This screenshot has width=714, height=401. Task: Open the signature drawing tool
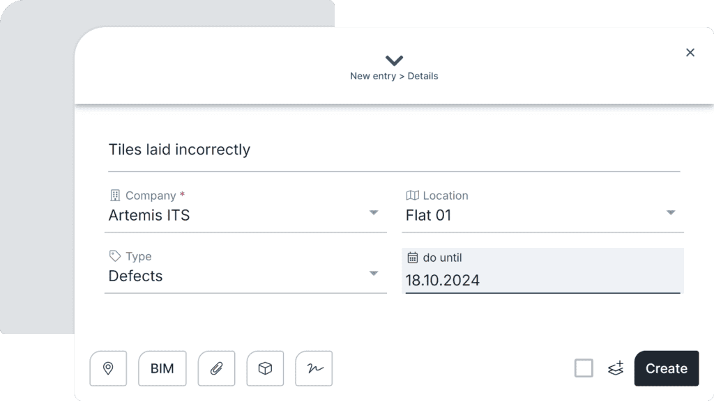pos(314,368)
